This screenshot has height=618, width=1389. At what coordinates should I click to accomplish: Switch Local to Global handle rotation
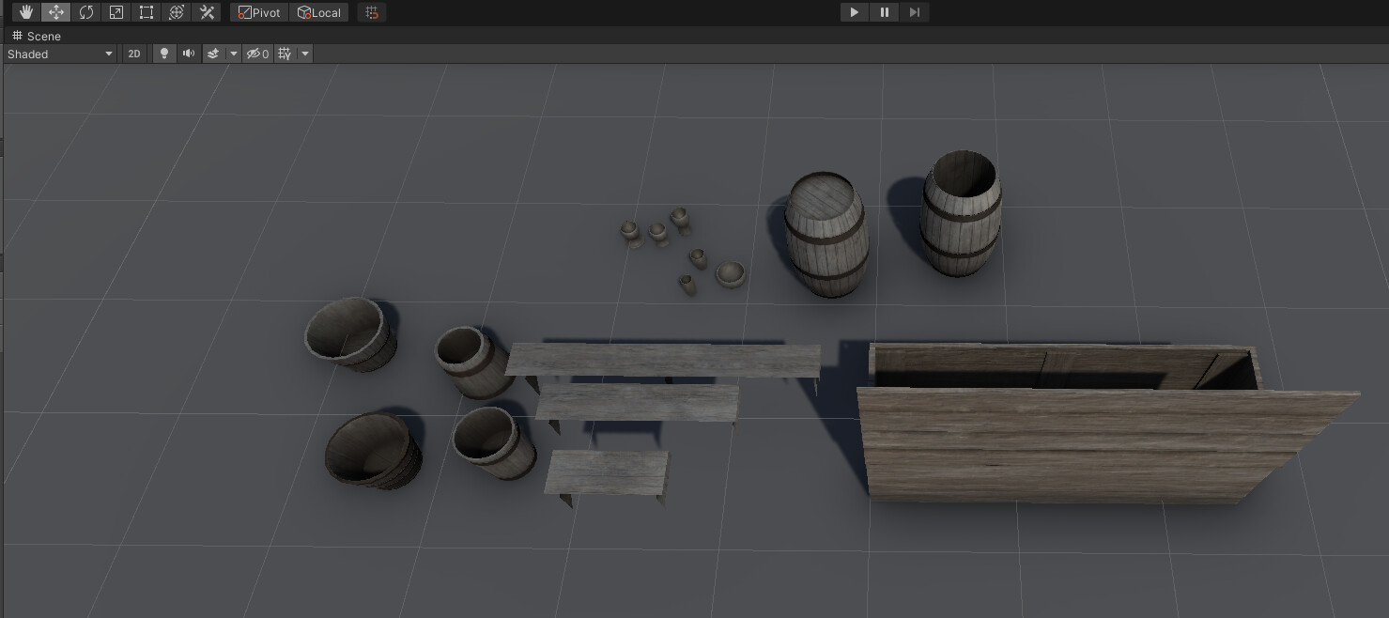(320, 12)
